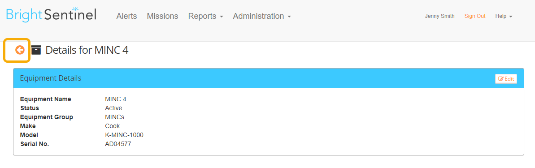Open the Administration dropdown menu
This screenshot has height=168, width=535.
[262, 16]
